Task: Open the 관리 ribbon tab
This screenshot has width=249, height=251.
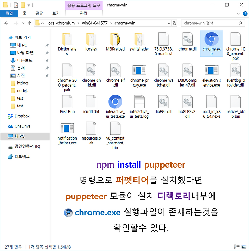Action: coord(84,13)
